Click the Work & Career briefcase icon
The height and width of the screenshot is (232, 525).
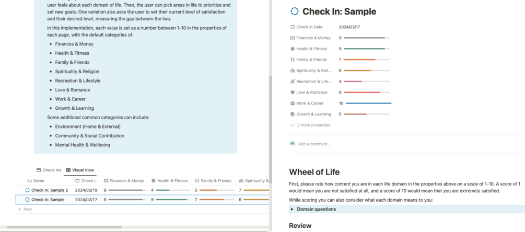(293, 103)
